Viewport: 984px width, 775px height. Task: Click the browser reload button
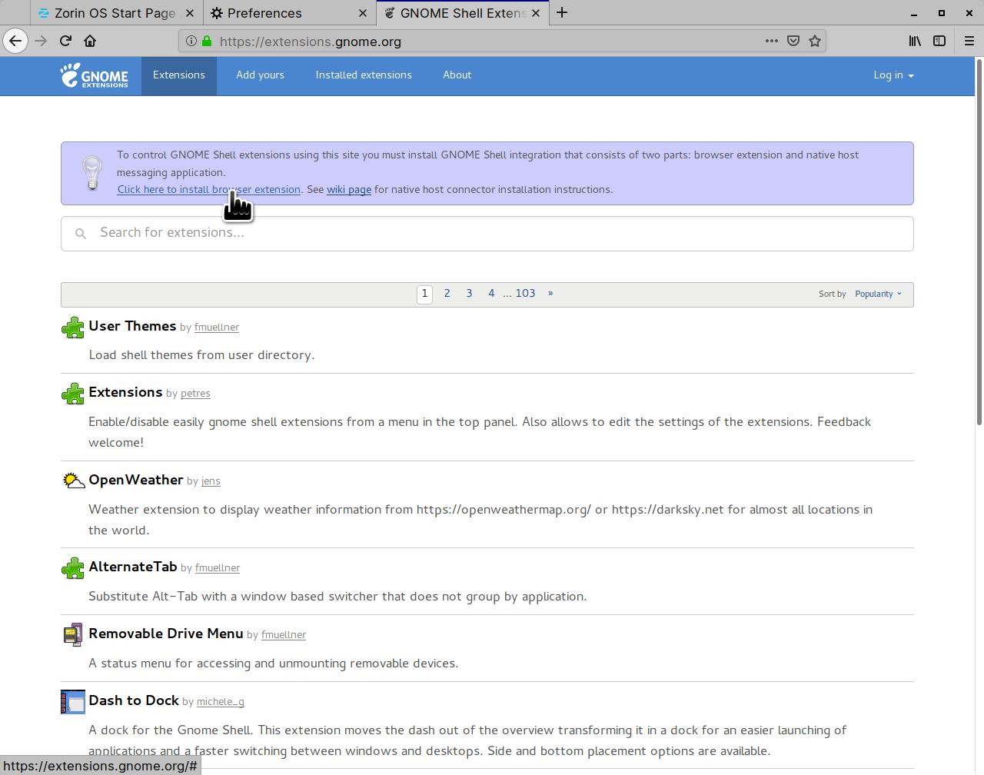[65, 41]
